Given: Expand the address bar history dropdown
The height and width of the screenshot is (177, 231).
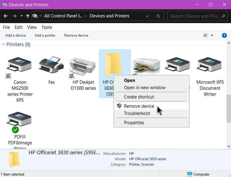Looking at the screenshot, I should pos(147,16).
